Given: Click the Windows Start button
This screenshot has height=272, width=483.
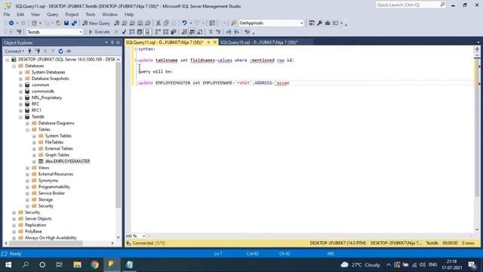Looking at the screenshot, I should [8, 264].
